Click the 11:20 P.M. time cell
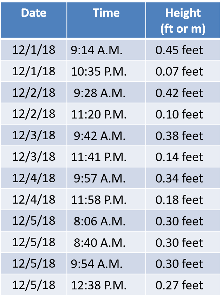The height and width of the screenshot is (301, 222). [106, 114]
